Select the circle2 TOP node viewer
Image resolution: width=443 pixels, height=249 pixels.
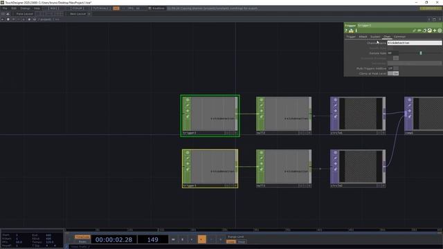(x=361, y=167)
